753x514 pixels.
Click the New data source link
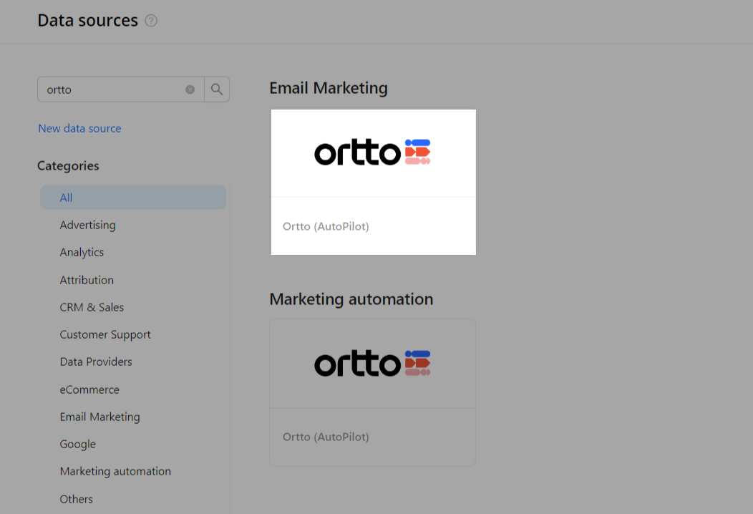coord(79,127)
